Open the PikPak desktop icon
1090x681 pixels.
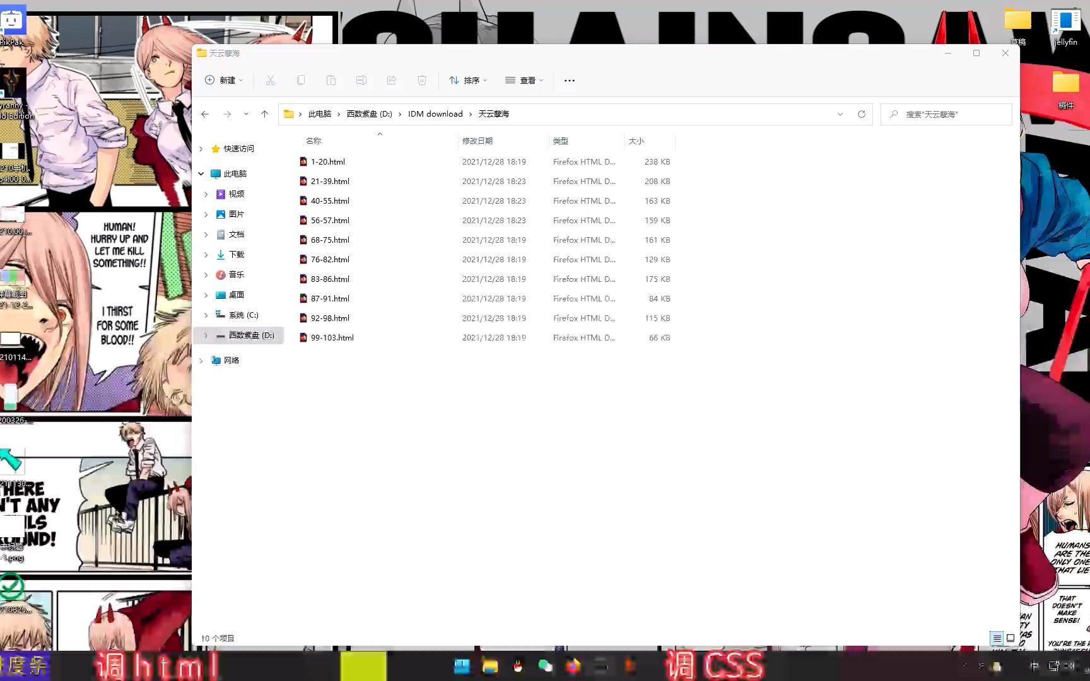(12, 26)
